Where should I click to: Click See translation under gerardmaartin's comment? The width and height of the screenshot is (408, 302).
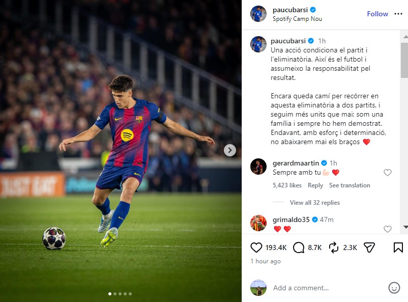point(349,185)
